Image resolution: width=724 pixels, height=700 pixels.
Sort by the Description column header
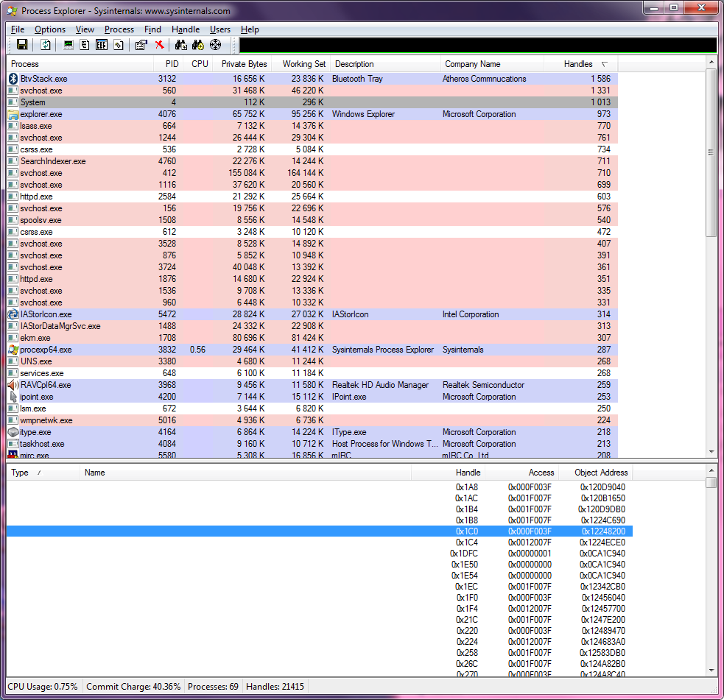click(x=385, y=64)
